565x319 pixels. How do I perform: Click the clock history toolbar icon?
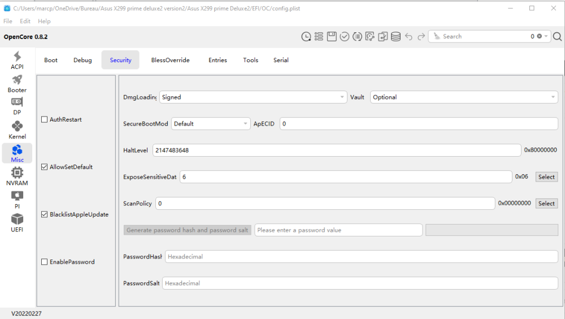pos(306,36)
